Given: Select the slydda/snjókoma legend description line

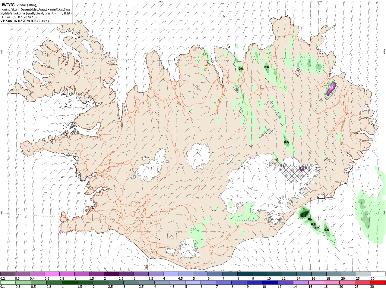Looking at the screenshot, I should point(36,13).
